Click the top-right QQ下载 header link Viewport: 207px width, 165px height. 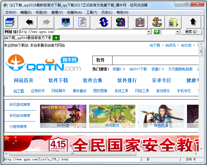pyautogui.click(x=155, y=46)
